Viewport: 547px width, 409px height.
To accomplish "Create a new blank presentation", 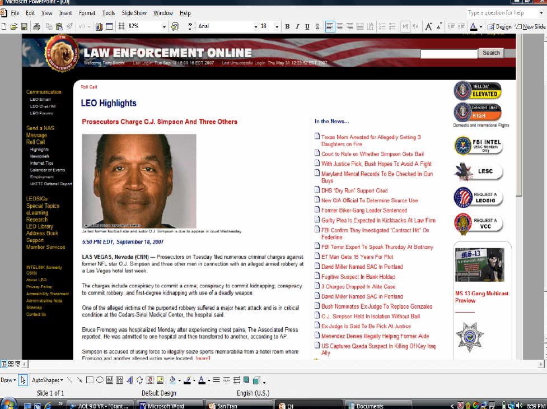I will click(x=4, y=26).
